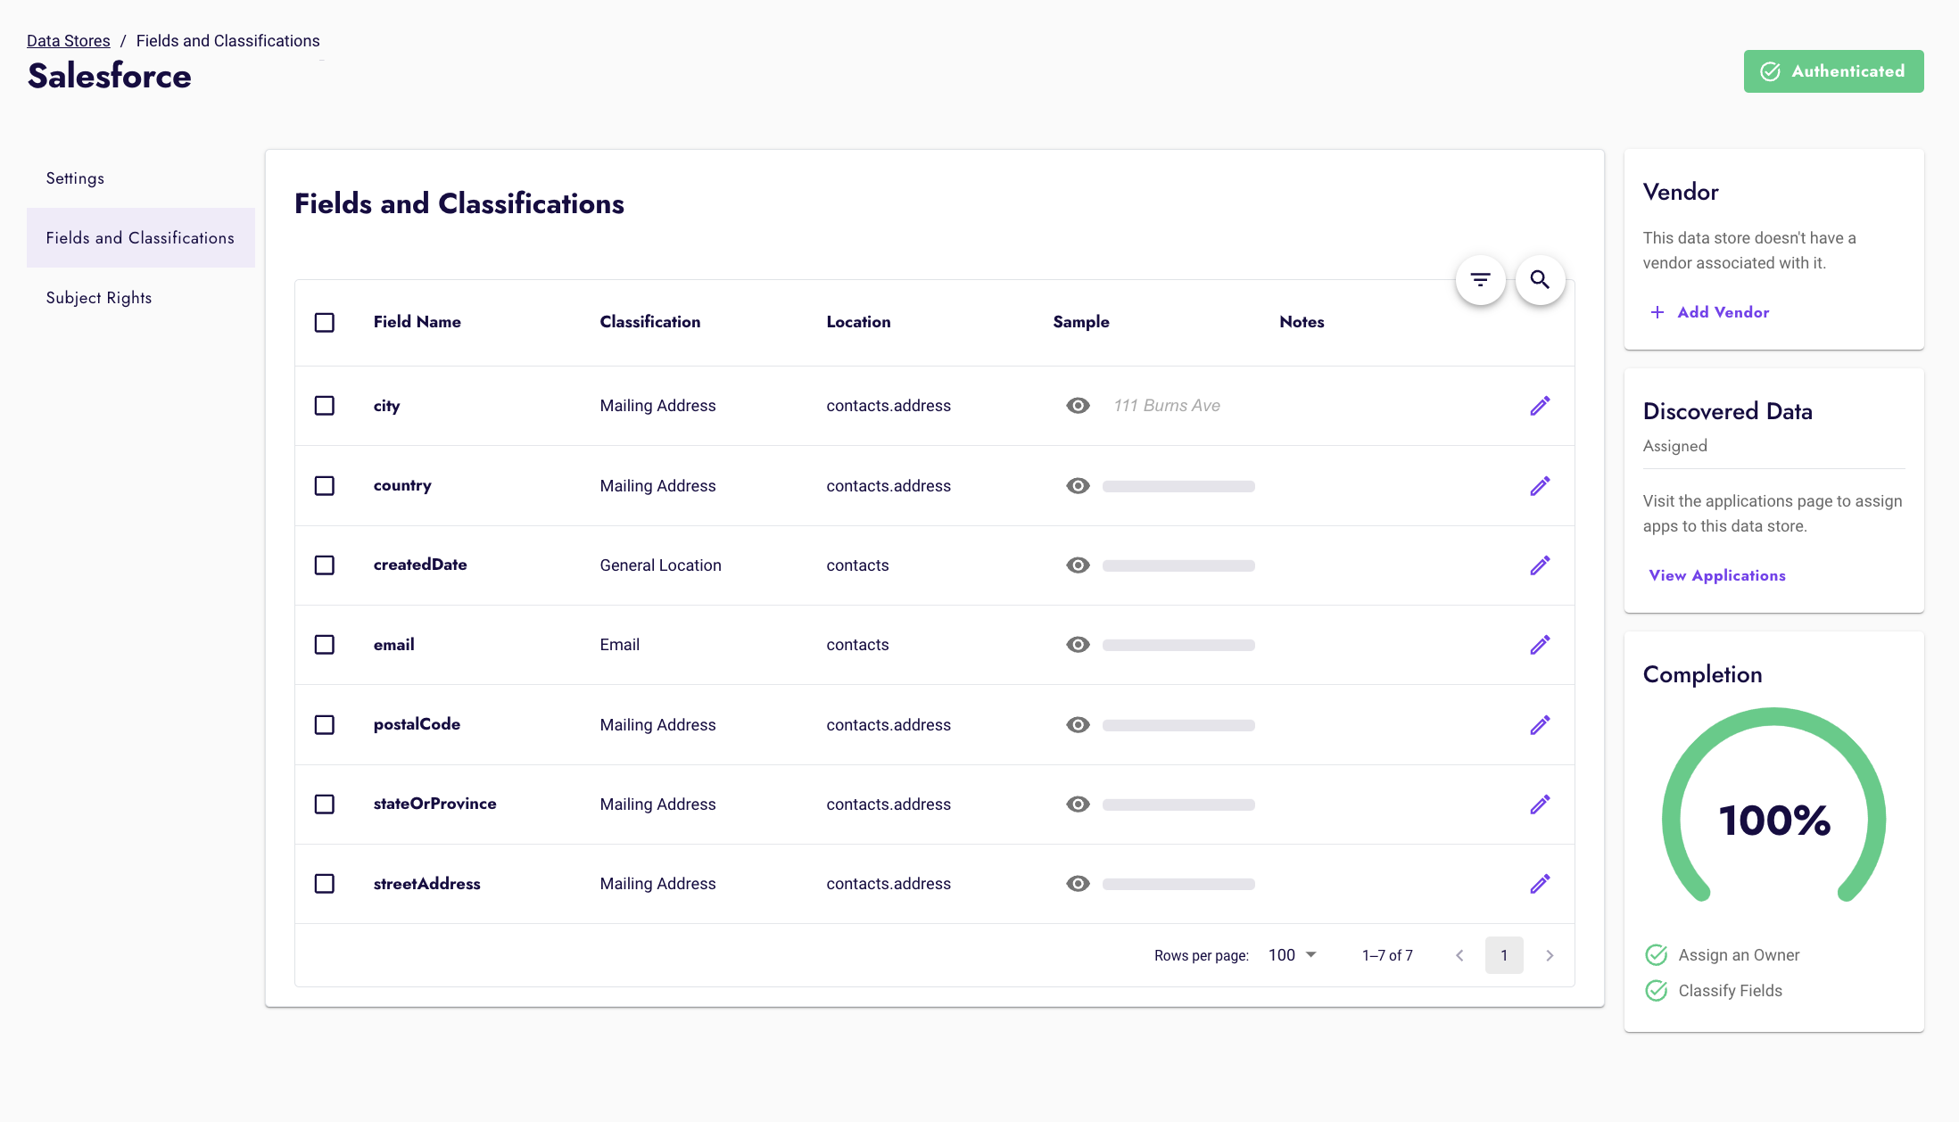Click the Field Name column header
This screenshot has height=1122, width=1959.
(x=417, y=322)
